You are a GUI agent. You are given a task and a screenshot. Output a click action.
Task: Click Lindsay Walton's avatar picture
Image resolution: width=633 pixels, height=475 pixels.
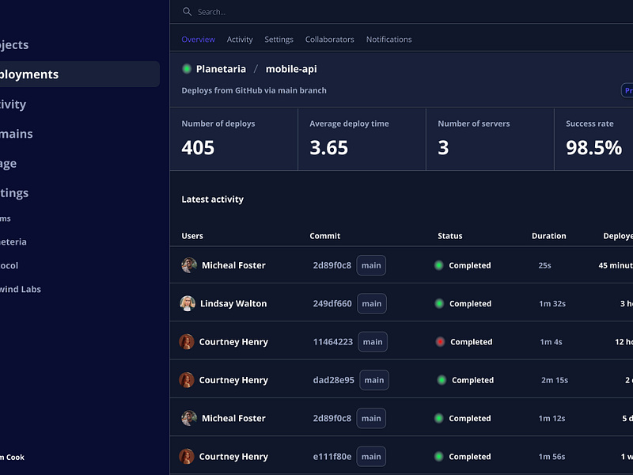(x=188, y=304)
